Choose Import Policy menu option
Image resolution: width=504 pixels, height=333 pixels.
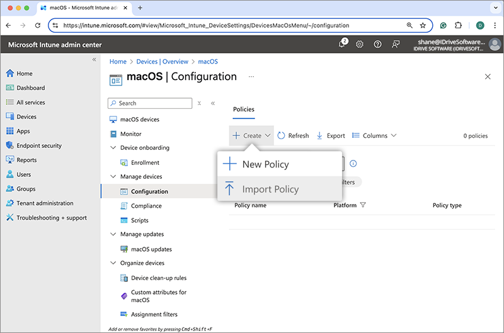click(x=270, y=189)
